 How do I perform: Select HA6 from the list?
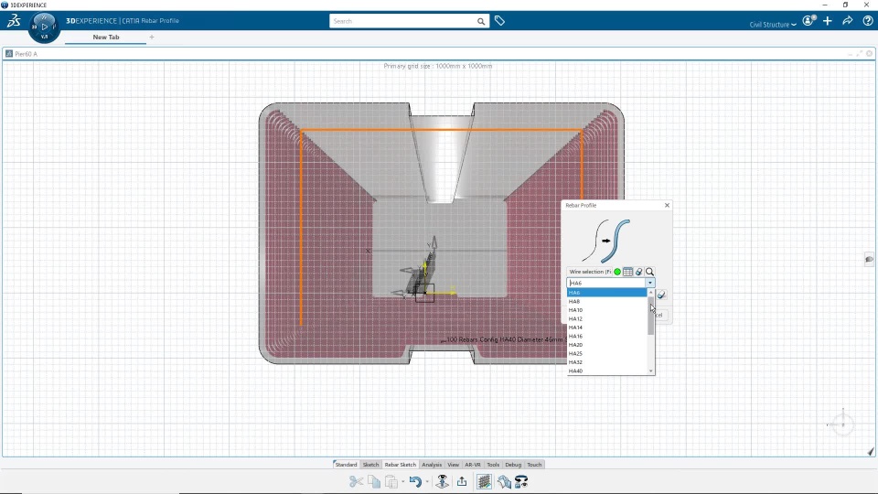point(607,293)
